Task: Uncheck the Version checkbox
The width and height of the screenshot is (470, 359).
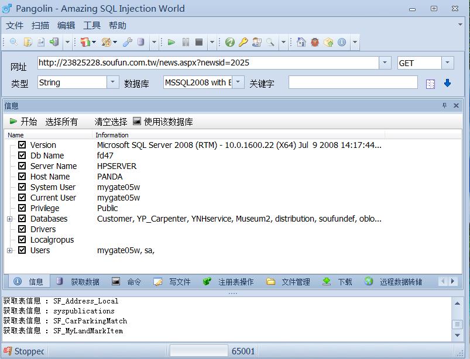Action: coord(22,145)
